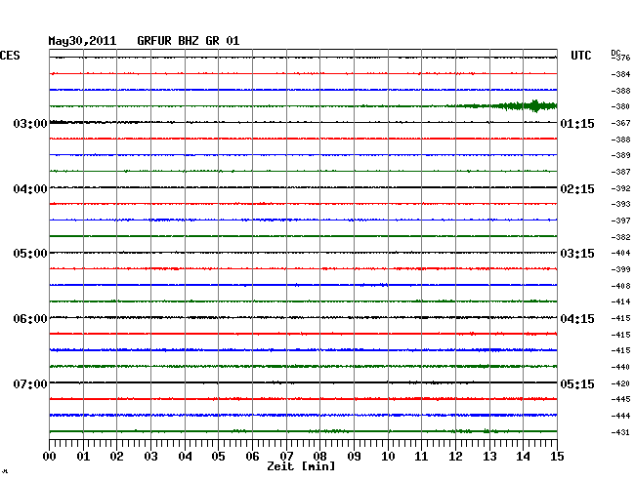635x482 pixels.
Task: Click minute tick label "08" on axis
Action: coord(319,456)
